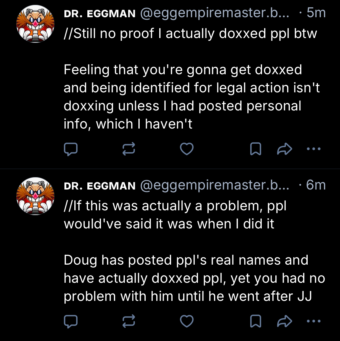This screenshot has width=340, height=341.
Task: Bookmark the post mentioning Doug
Action: tap(256, 321)
